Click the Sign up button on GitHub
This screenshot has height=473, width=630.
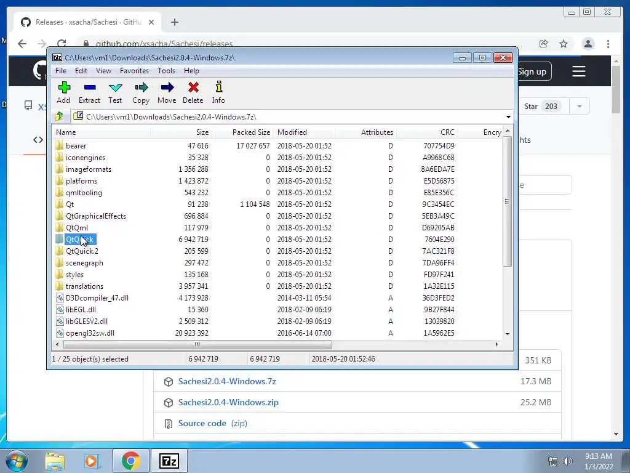pyautogui.click(x=535, y=72)
